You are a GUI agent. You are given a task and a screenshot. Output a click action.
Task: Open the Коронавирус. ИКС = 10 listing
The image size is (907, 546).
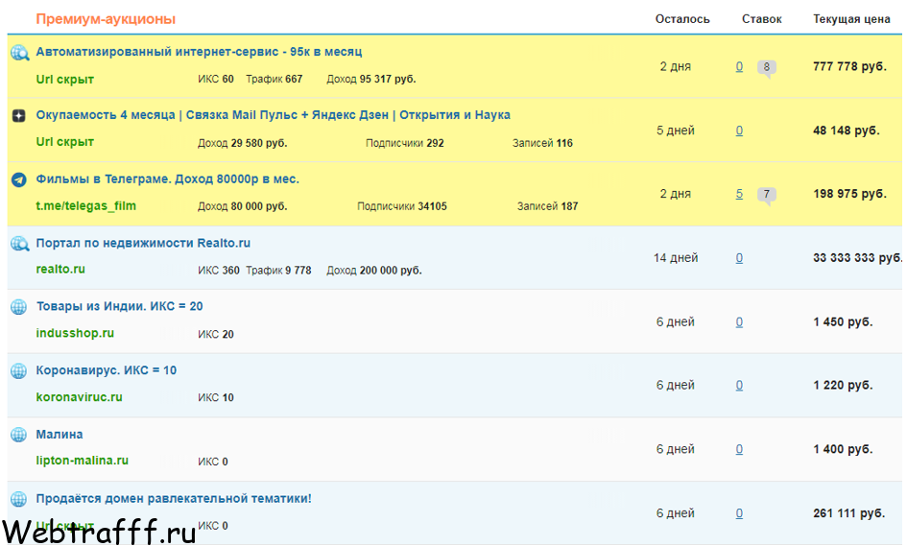tap(107, 370)
